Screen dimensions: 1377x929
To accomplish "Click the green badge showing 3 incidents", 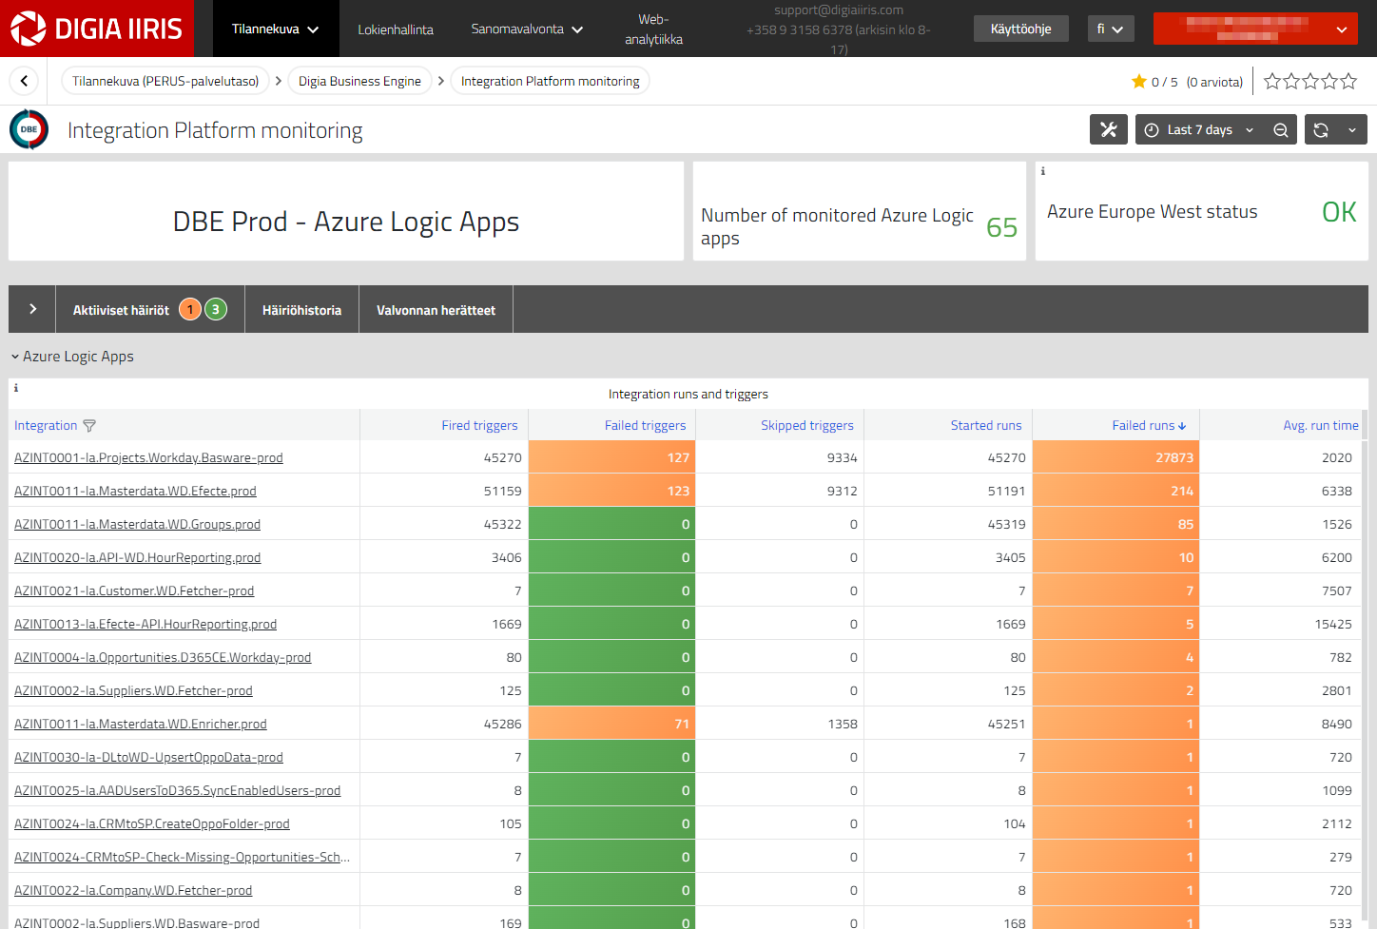I will [216, 309].
